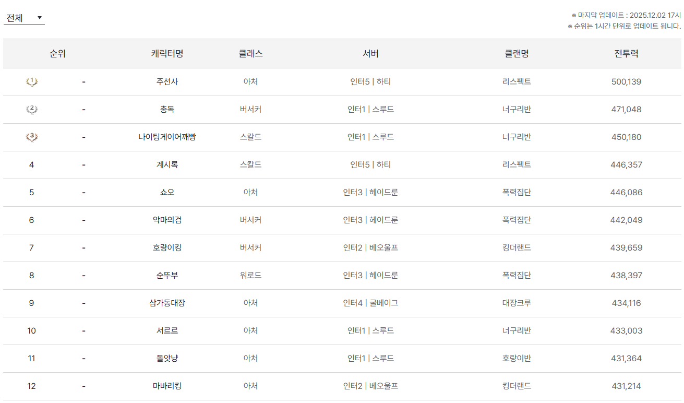The image size is (684, 403).
Task: Click server 인터4 | 굴베이그
Action: click(x=370, y=303)
